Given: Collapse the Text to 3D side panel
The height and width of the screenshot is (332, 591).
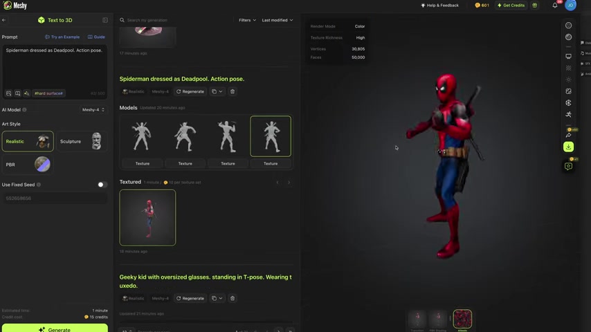Looking at the screenshot, I should click(x=105, y=20).
